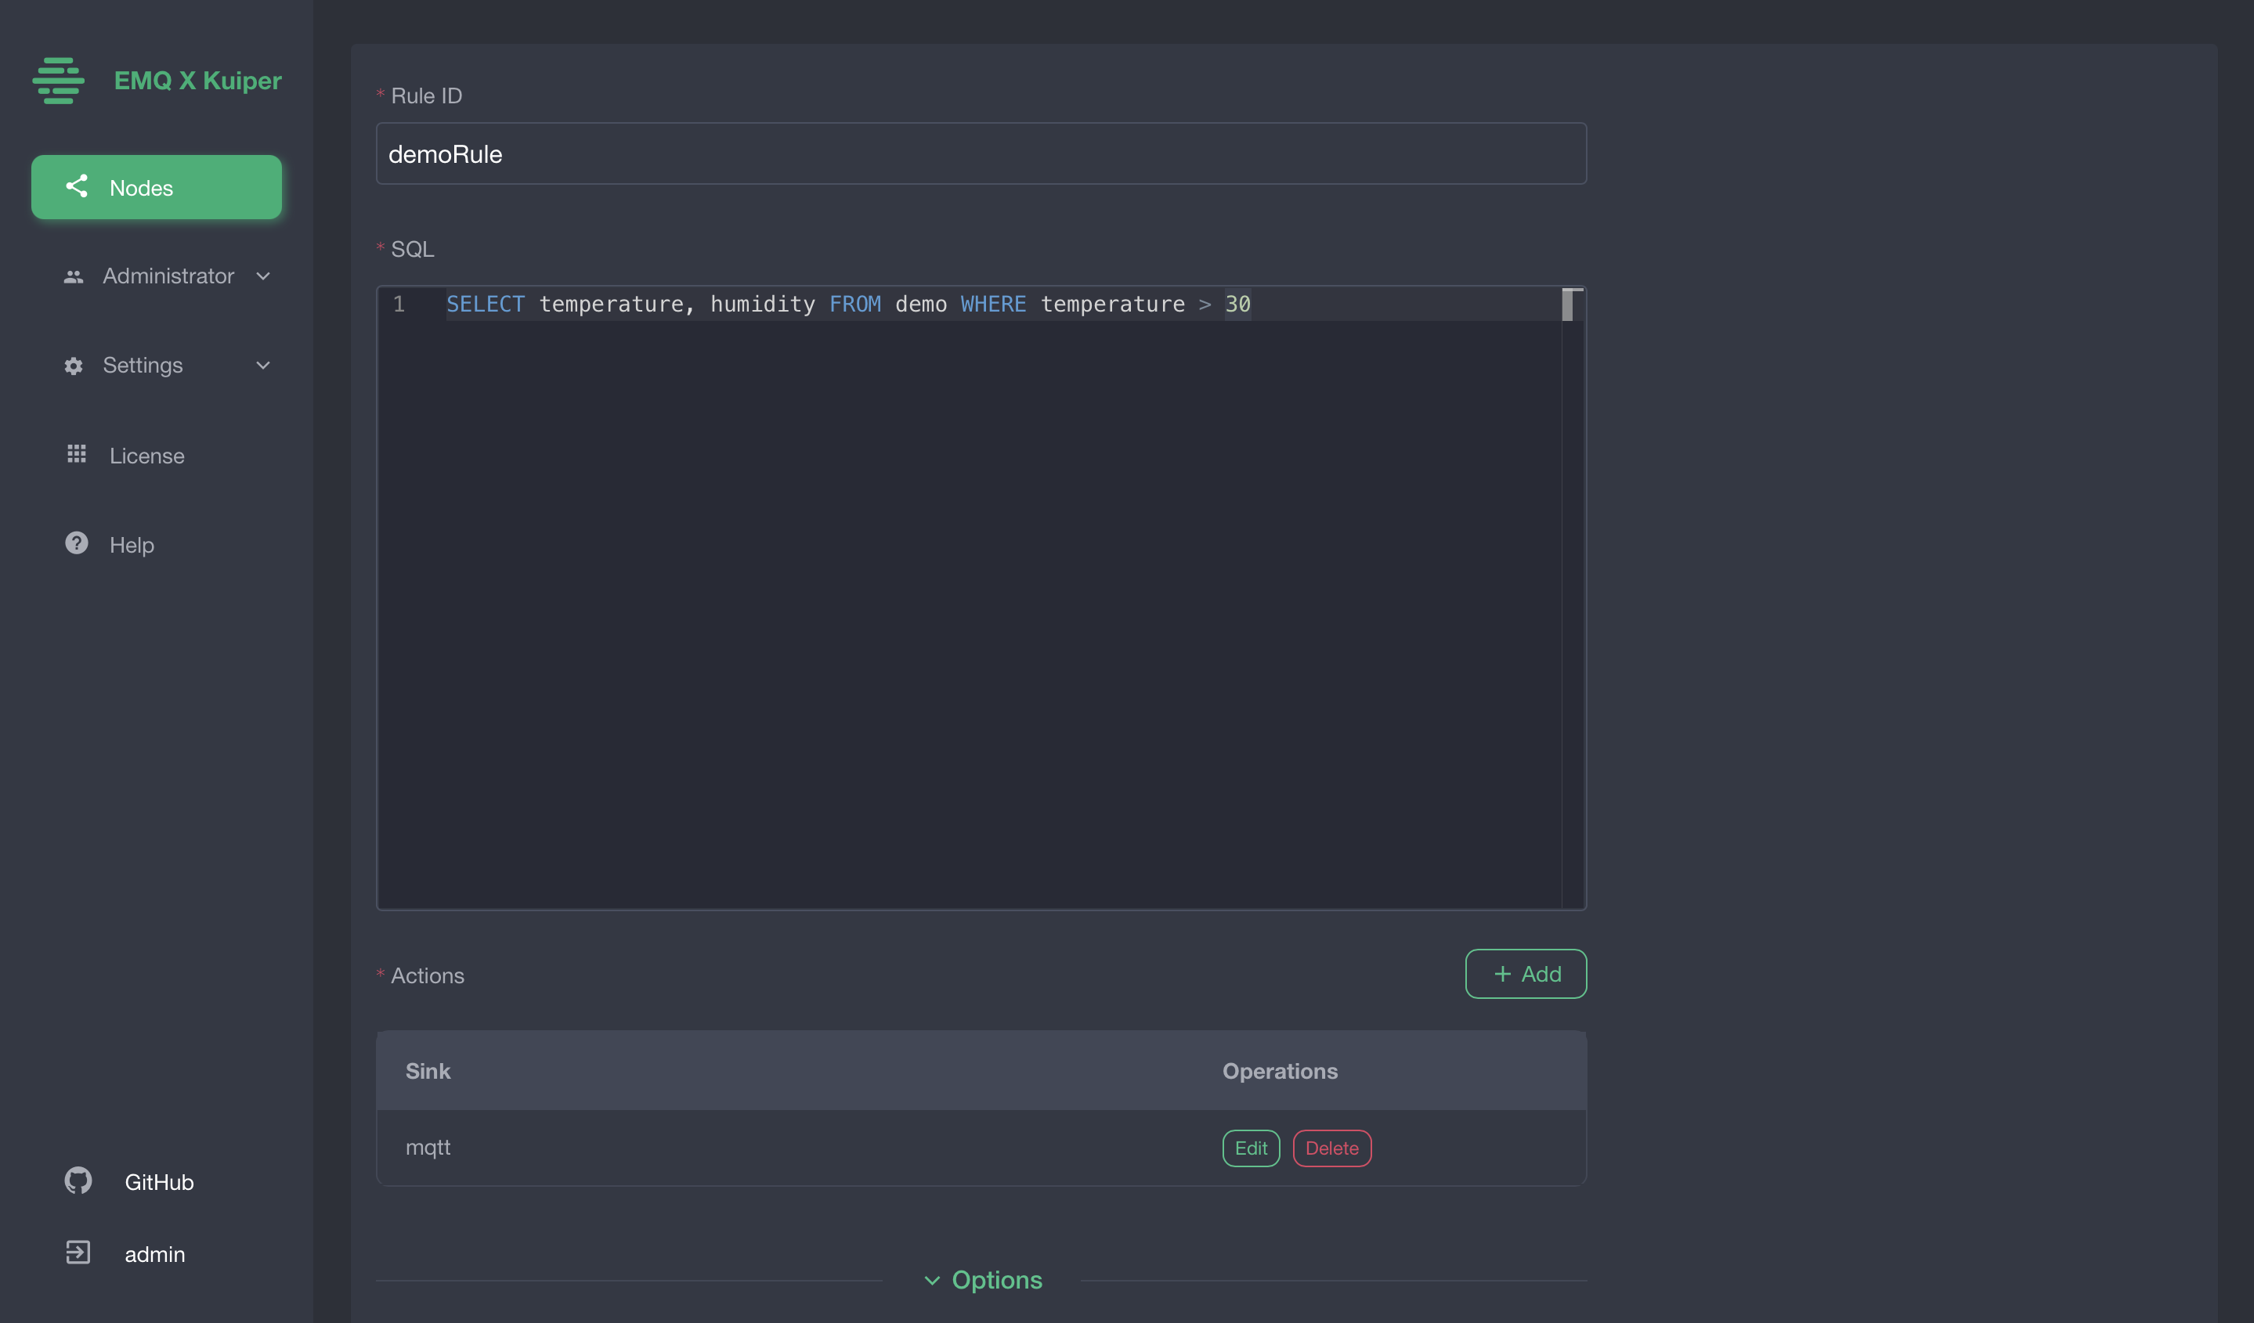Expand the Administrator submenu chevron
Viewport: 2254px width, 1323px height.
pos(263,276)
